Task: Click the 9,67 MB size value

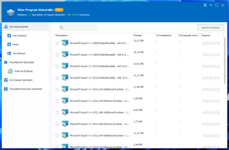Action: coord(138,110)
